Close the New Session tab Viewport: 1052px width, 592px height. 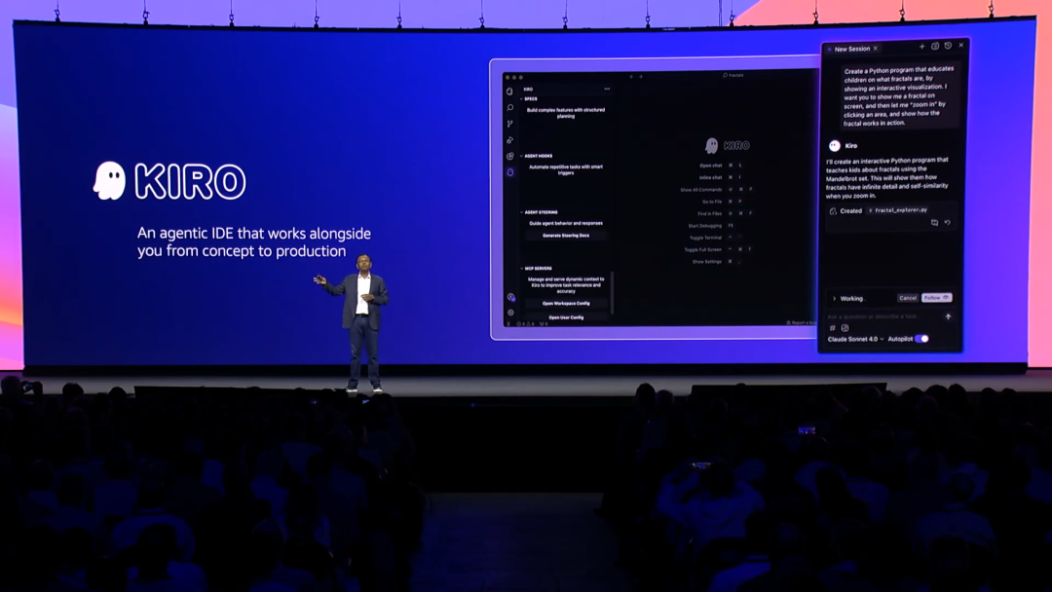point(876,49)
